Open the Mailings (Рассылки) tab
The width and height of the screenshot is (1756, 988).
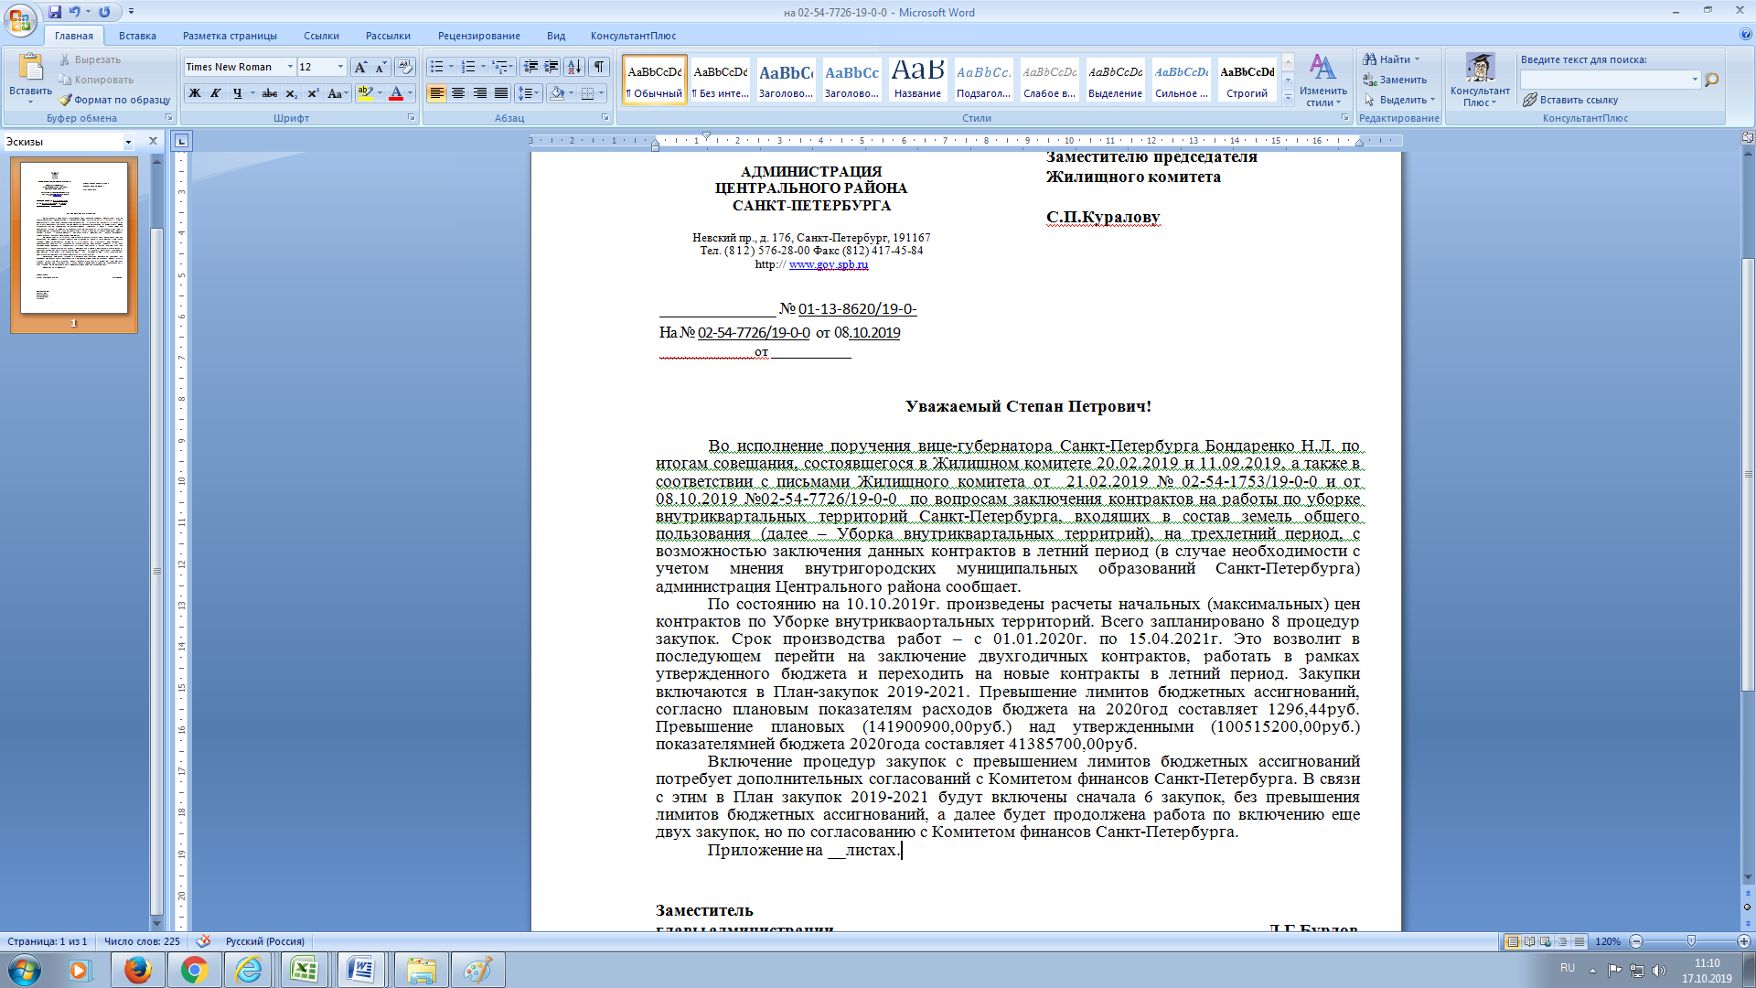click(388, 36)
